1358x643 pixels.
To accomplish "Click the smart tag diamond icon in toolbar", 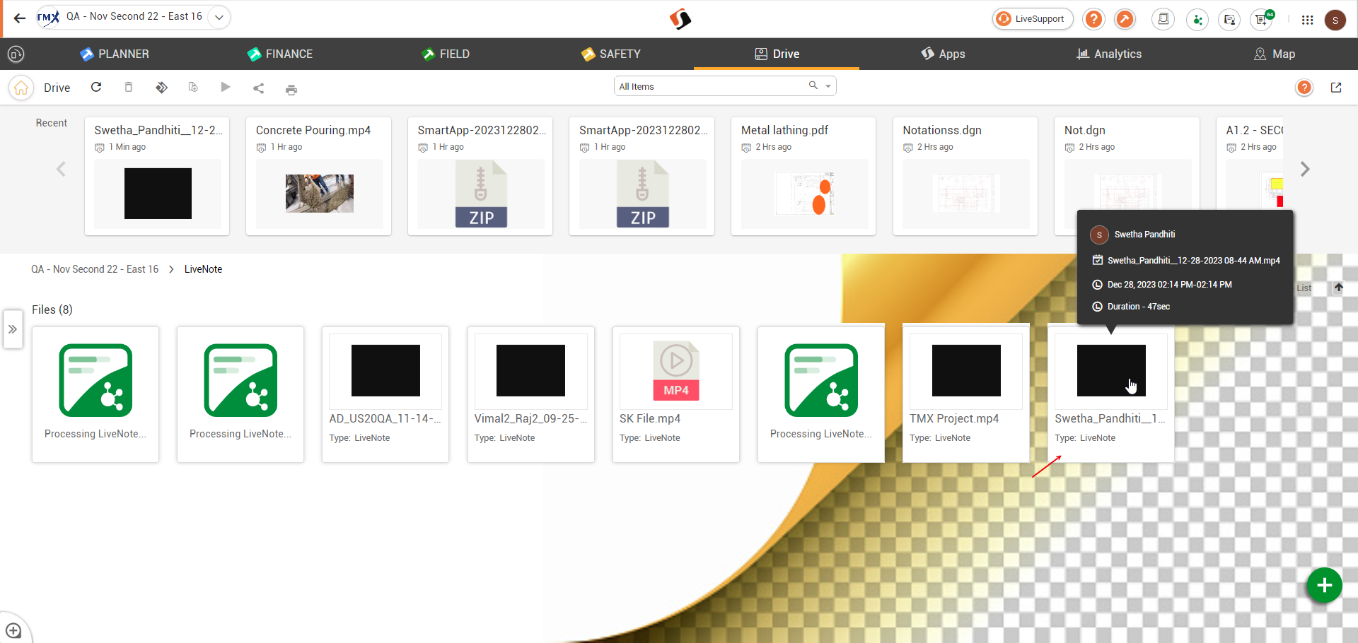I will point(161,87).
